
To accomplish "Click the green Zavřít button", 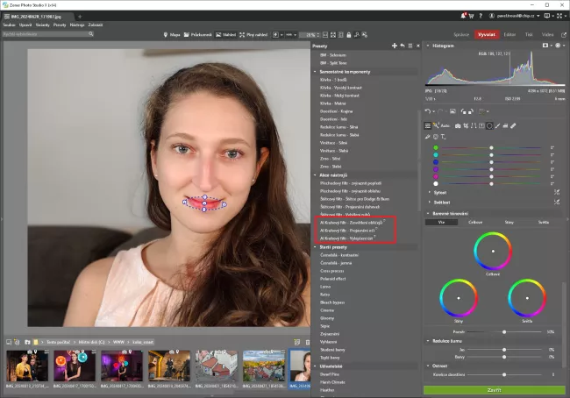I will [x=495, y=388].
